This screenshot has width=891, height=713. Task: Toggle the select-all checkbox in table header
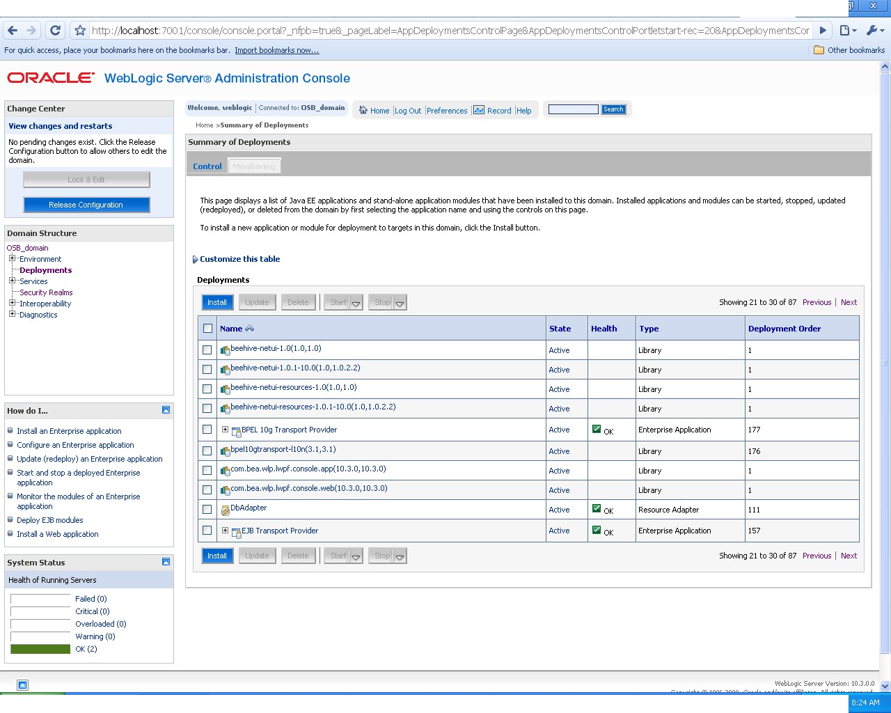coord(207,329)
